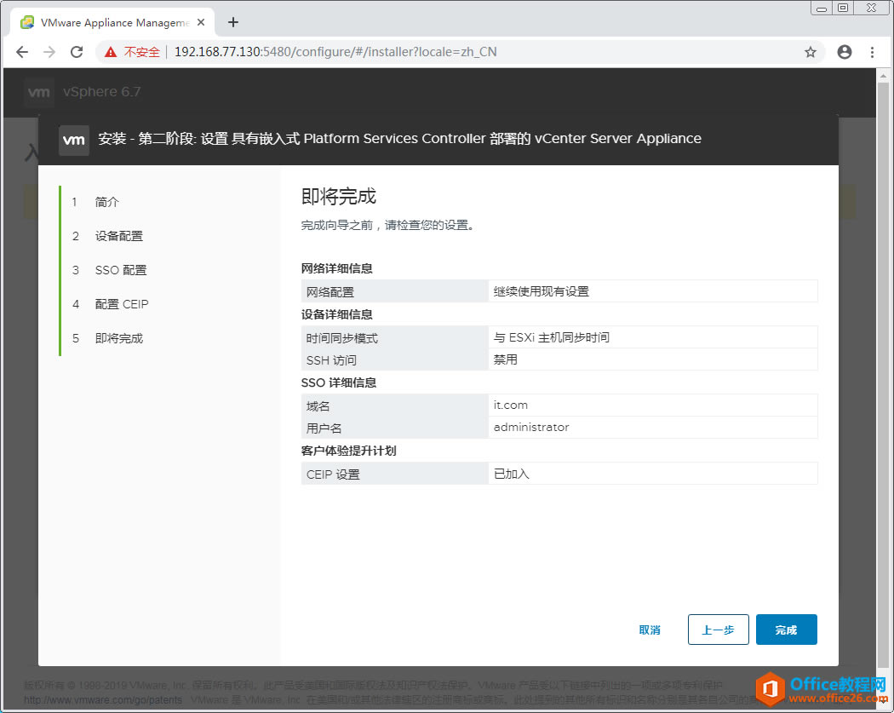Screen dimensions: 894x713
Task: Bookmark this page with the star icon
Action: [811, 52]
